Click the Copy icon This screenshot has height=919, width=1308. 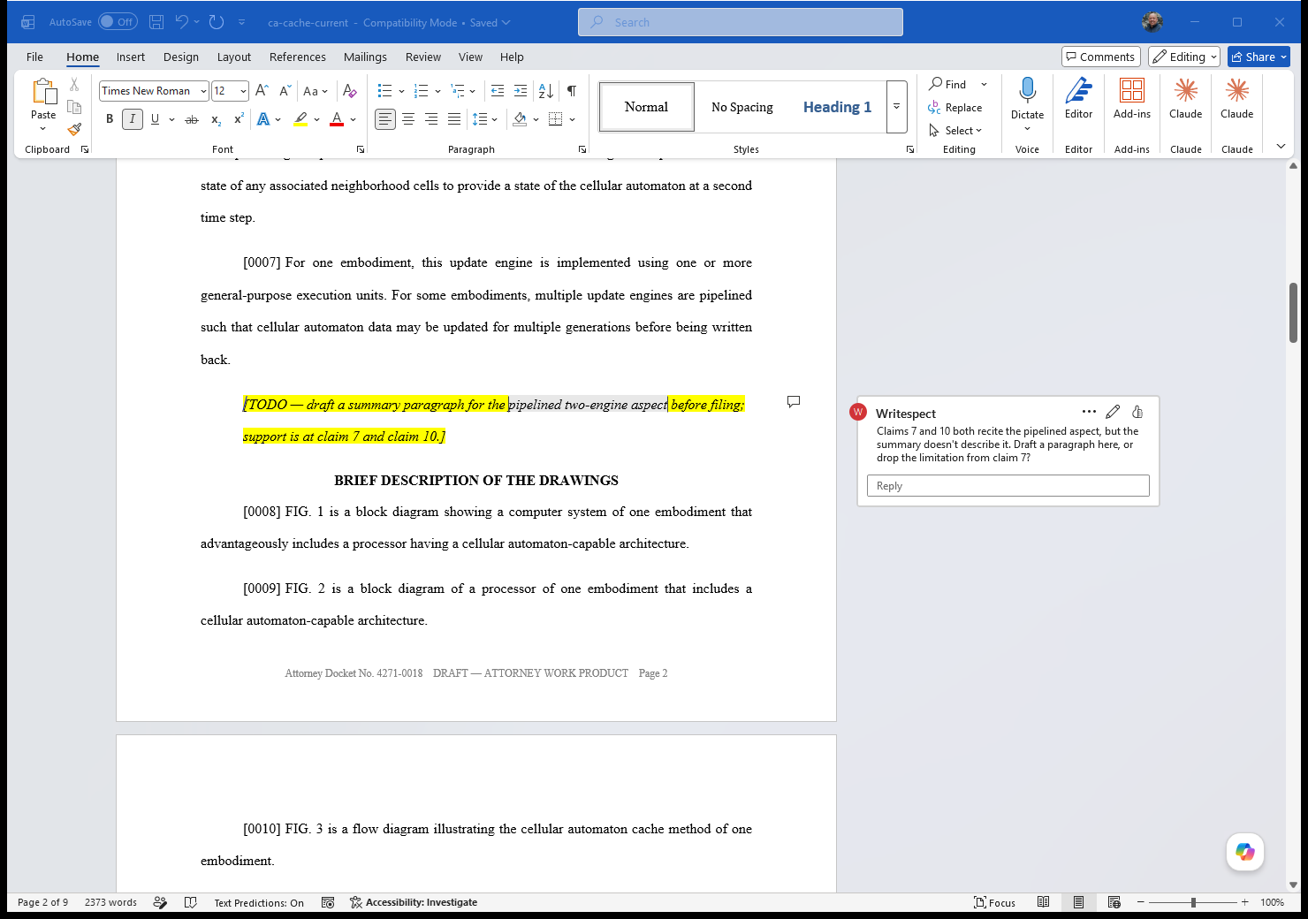[74, 107]
